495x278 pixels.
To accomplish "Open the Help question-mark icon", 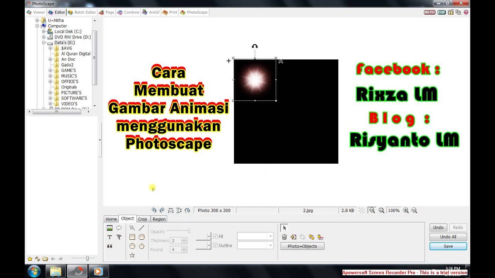I will [466, 12].
